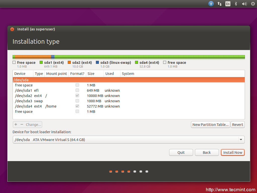Open the En keyboard layout indicator

228,4
